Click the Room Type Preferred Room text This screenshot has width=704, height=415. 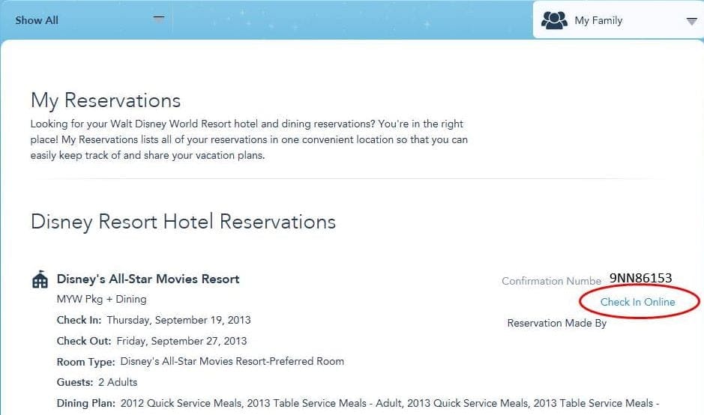pos(232,361)
